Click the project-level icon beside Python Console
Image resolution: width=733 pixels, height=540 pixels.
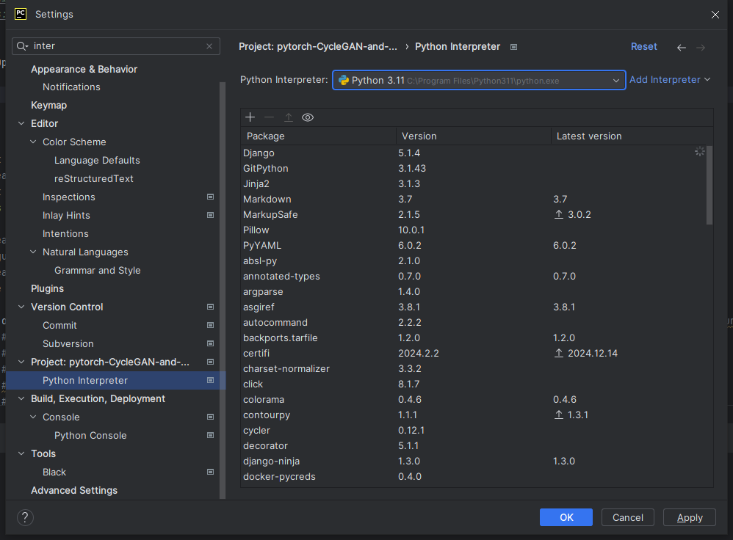click(x=210, y=435)
